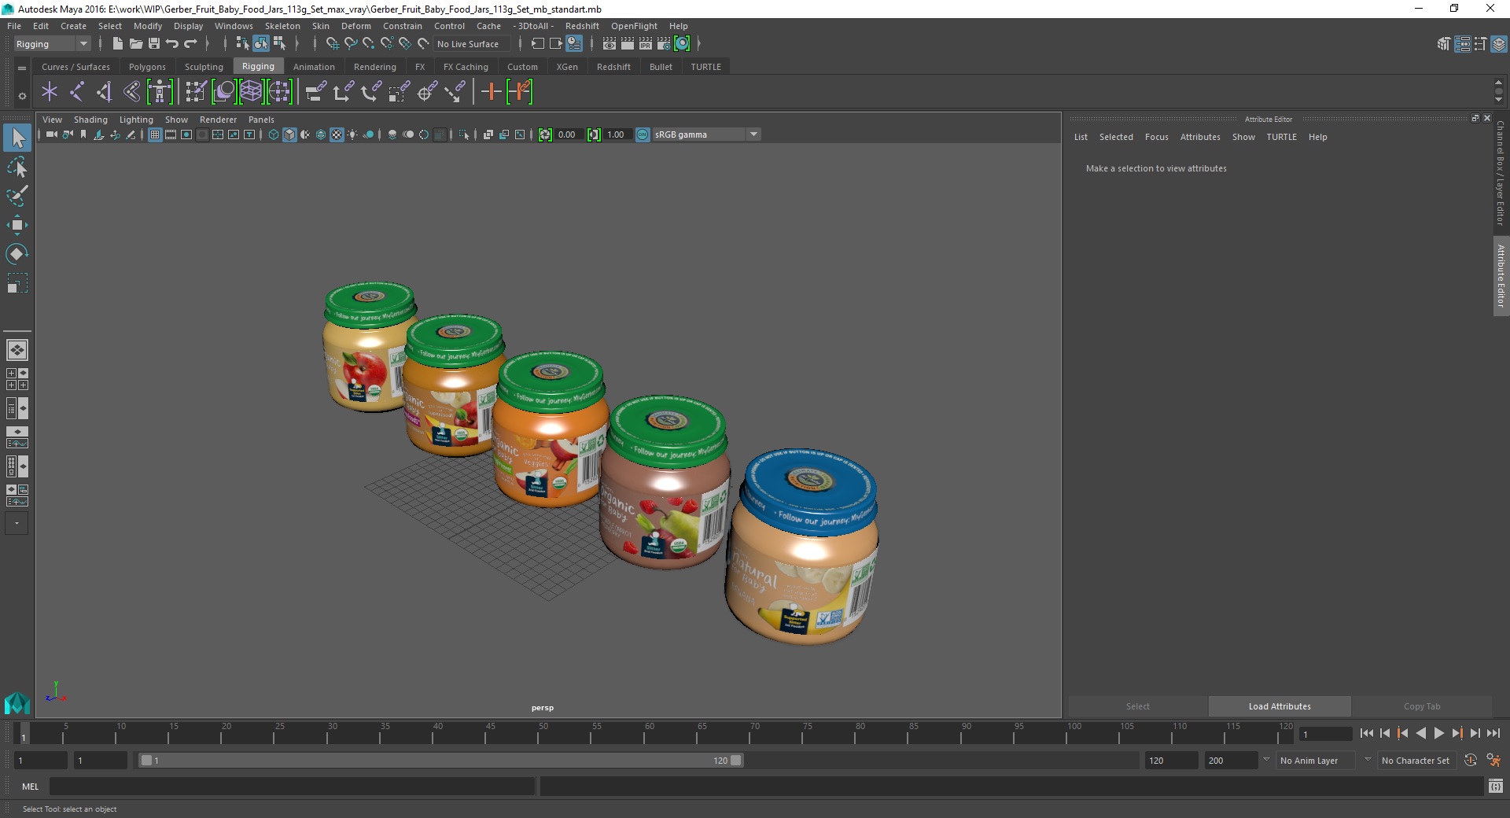Viewport: 1510px width, 818px height.
Task: Select the arrow Select tool
Action: [17, 138]
